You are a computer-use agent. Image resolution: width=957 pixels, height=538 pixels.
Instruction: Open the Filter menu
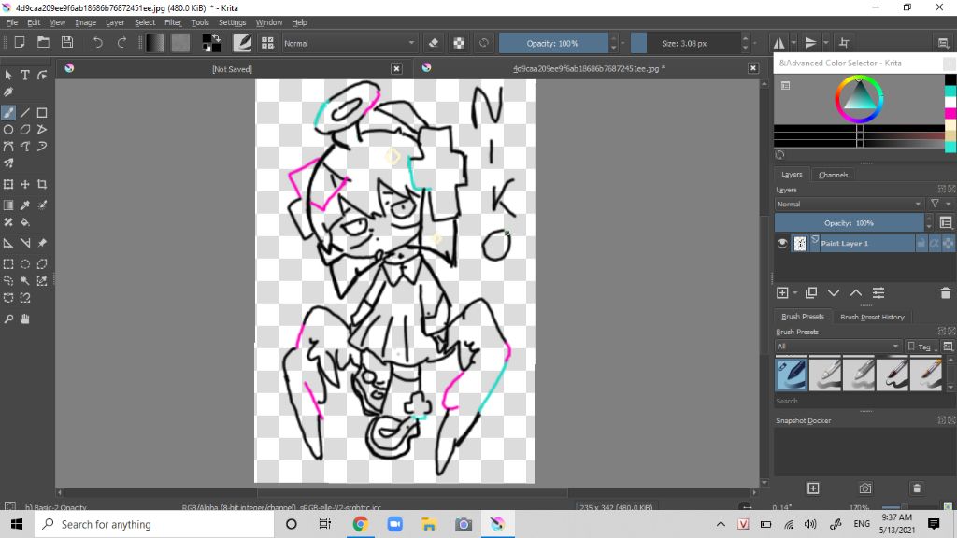point(173,22)
